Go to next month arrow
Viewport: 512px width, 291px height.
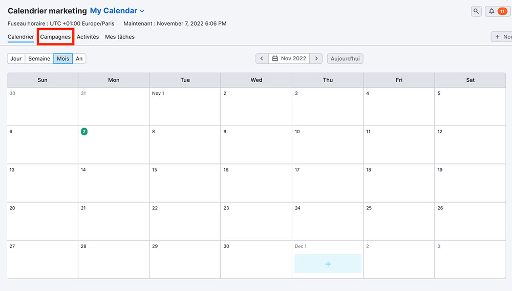[316, 59]
